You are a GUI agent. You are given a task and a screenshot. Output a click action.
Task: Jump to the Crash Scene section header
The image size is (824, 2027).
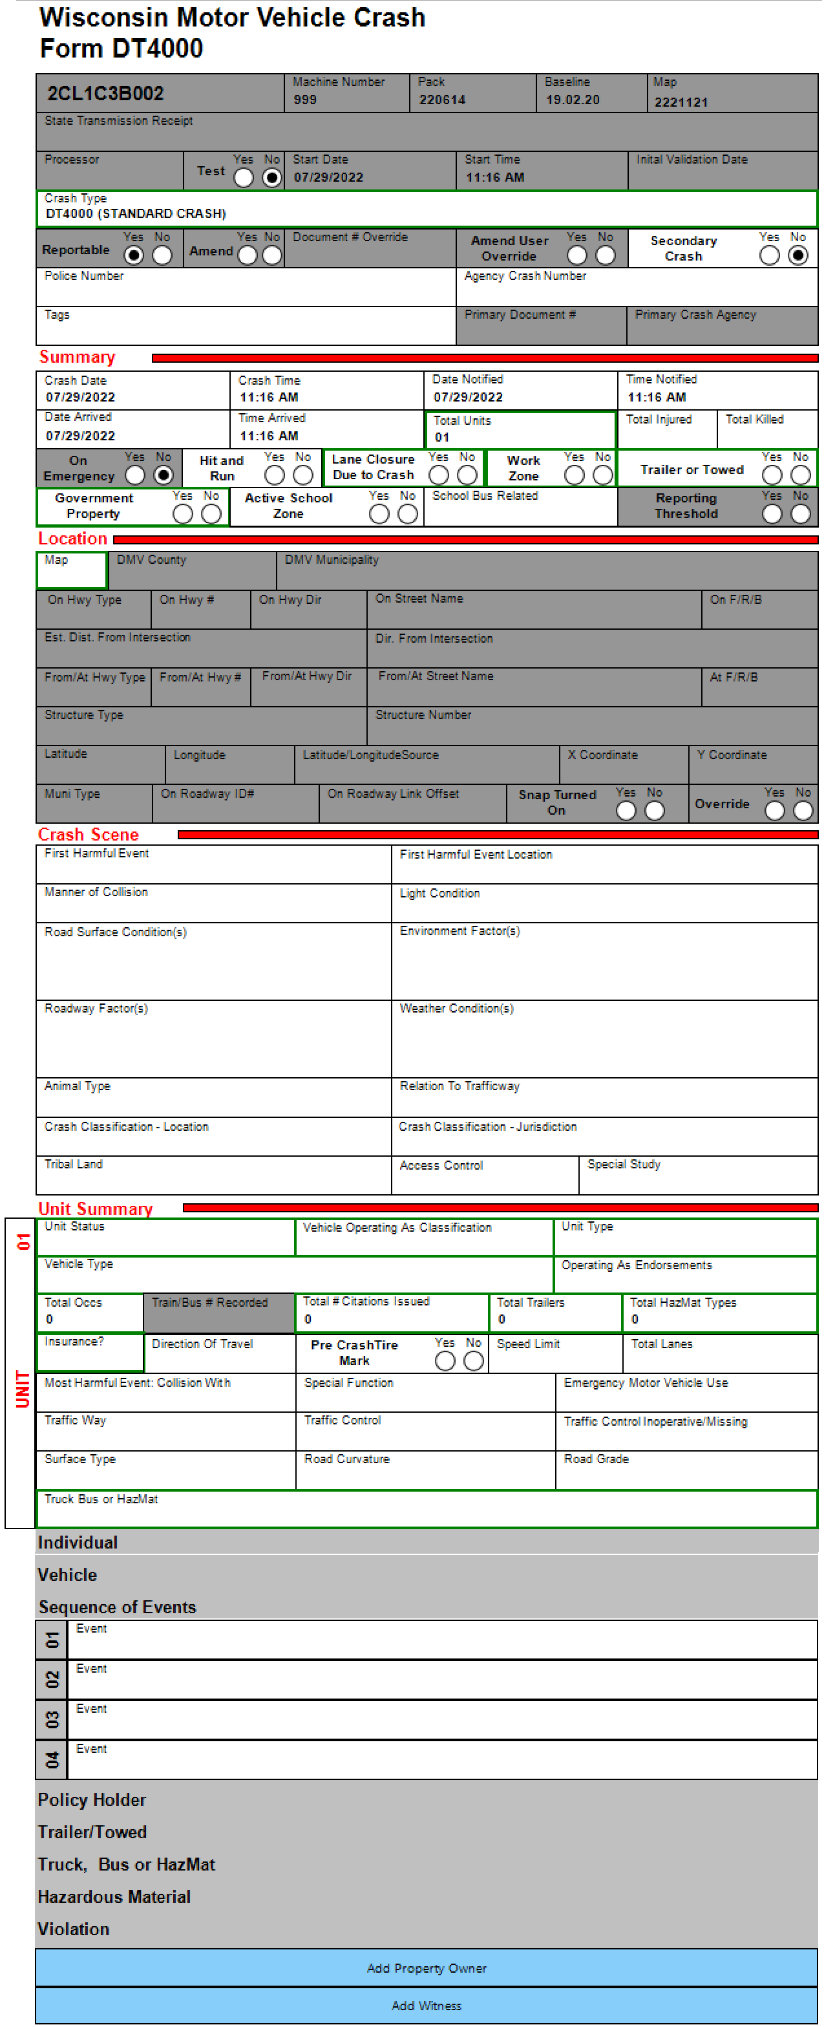[x=88, y=835]
